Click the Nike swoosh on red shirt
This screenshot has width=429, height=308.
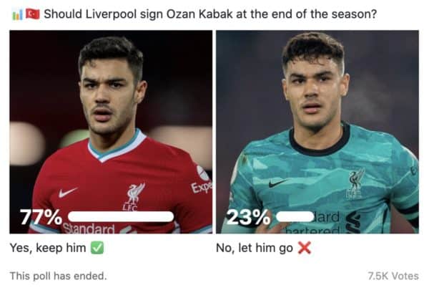[x=67, y=193]
